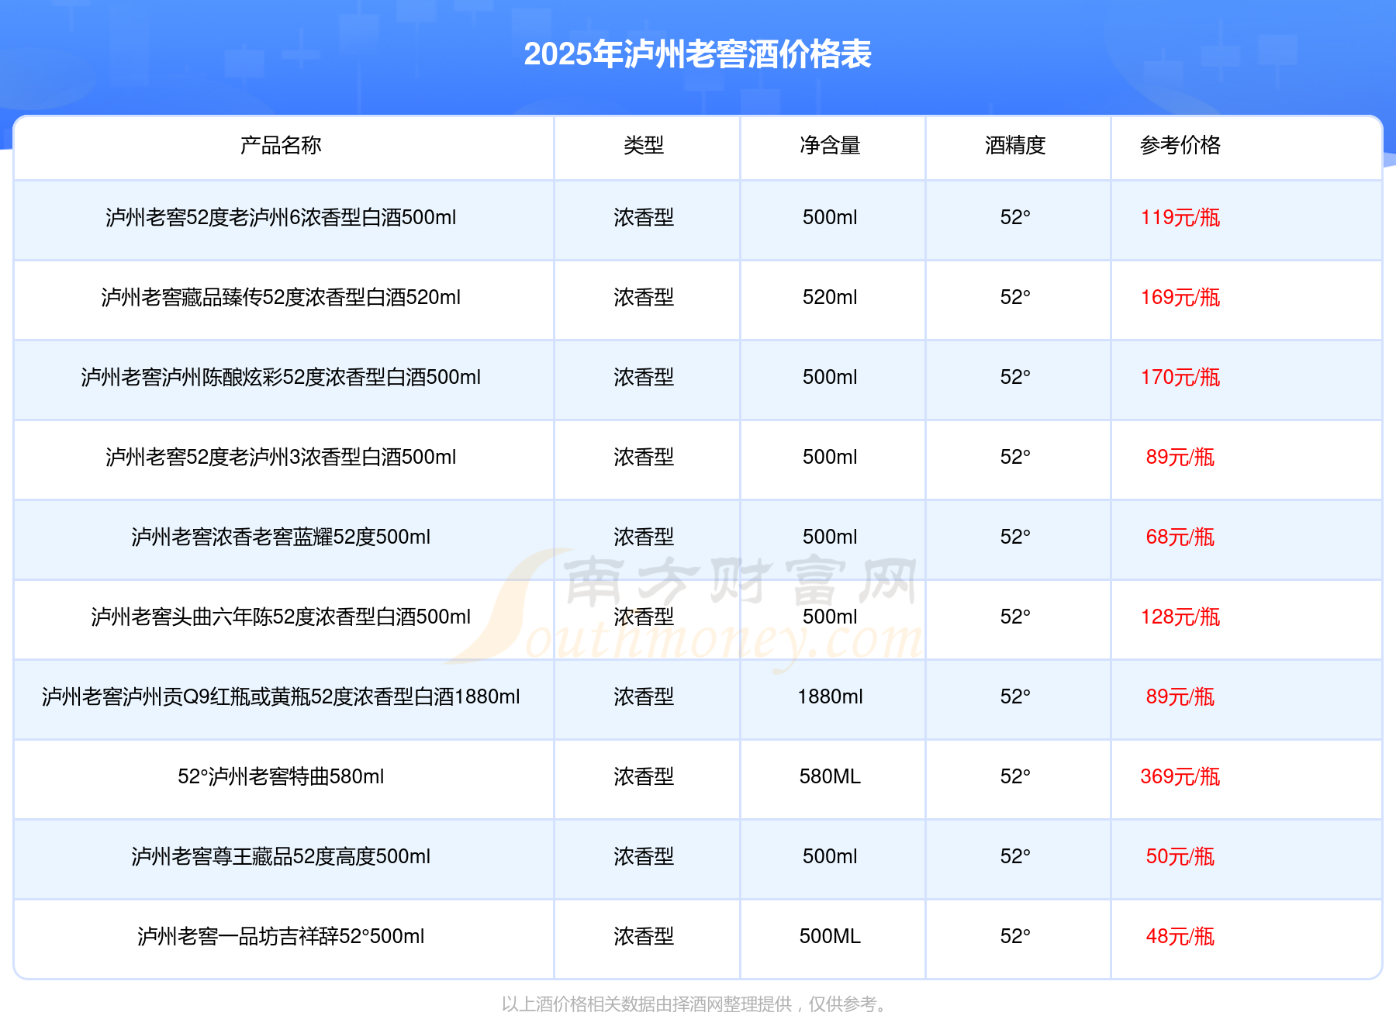Click the price "170元/瓶"
Screen dimensions: 1396x1016
point(1180,377)
